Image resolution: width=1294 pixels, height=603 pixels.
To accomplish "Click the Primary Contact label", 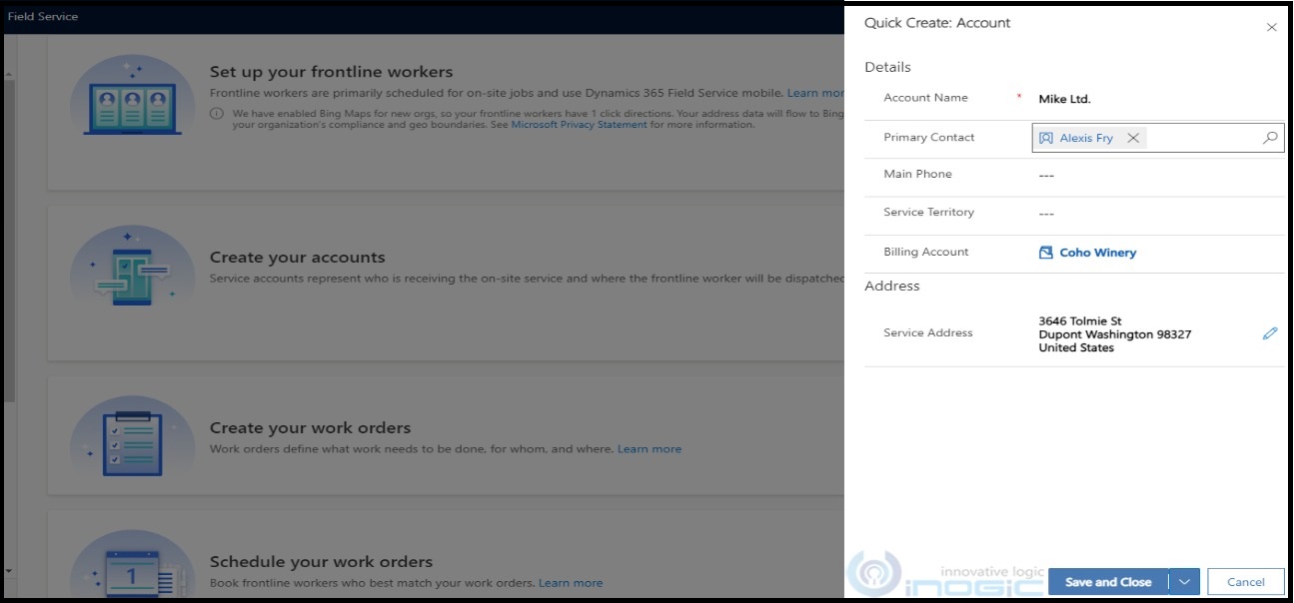I will pos(929,138).
